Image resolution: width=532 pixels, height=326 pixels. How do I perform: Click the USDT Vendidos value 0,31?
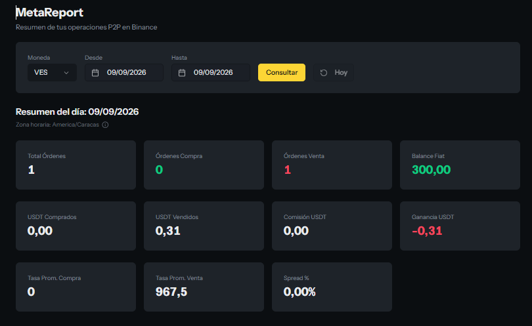[167, 231]
